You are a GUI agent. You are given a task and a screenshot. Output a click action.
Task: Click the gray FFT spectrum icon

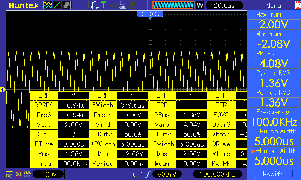click(x=66, y=6)
